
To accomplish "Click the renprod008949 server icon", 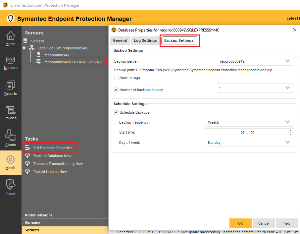I will [38, 55].
